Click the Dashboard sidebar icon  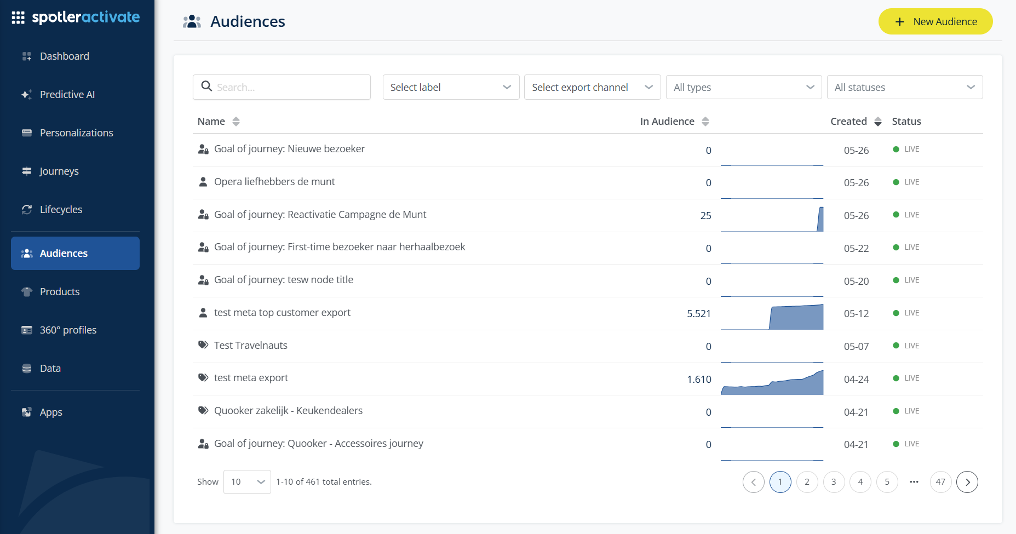(26, 56)
